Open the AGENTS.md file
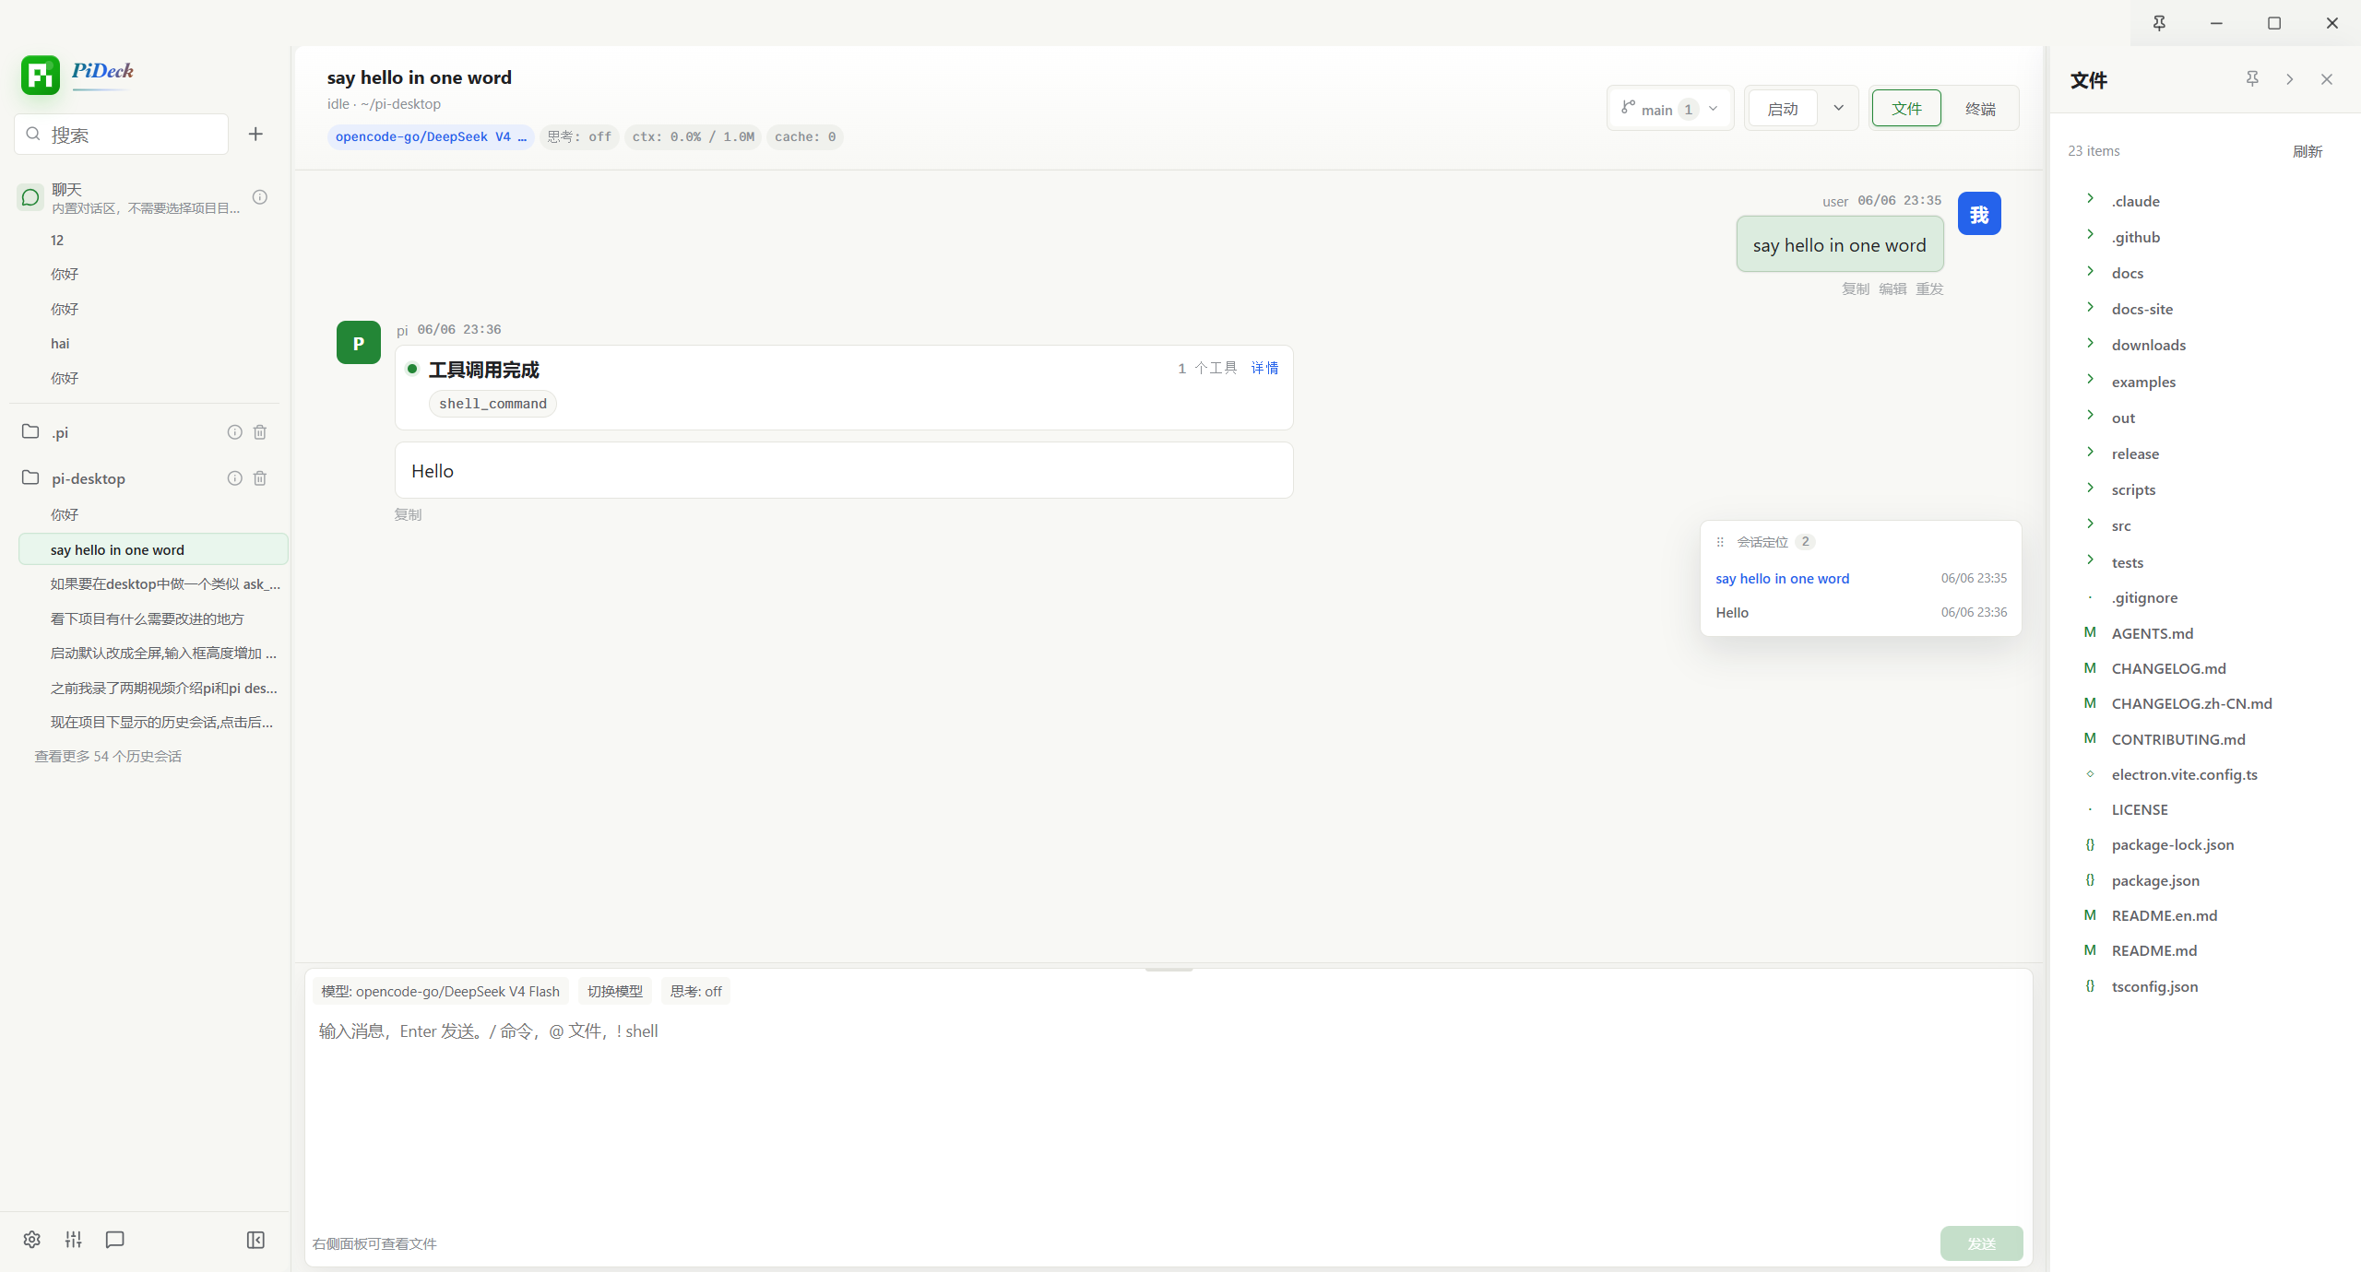The image size is (2361, 1272). pos(2153,633)
